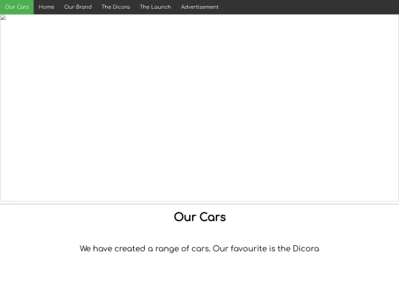
Task: Go to the Home page link
Action: tap(47, 7)
